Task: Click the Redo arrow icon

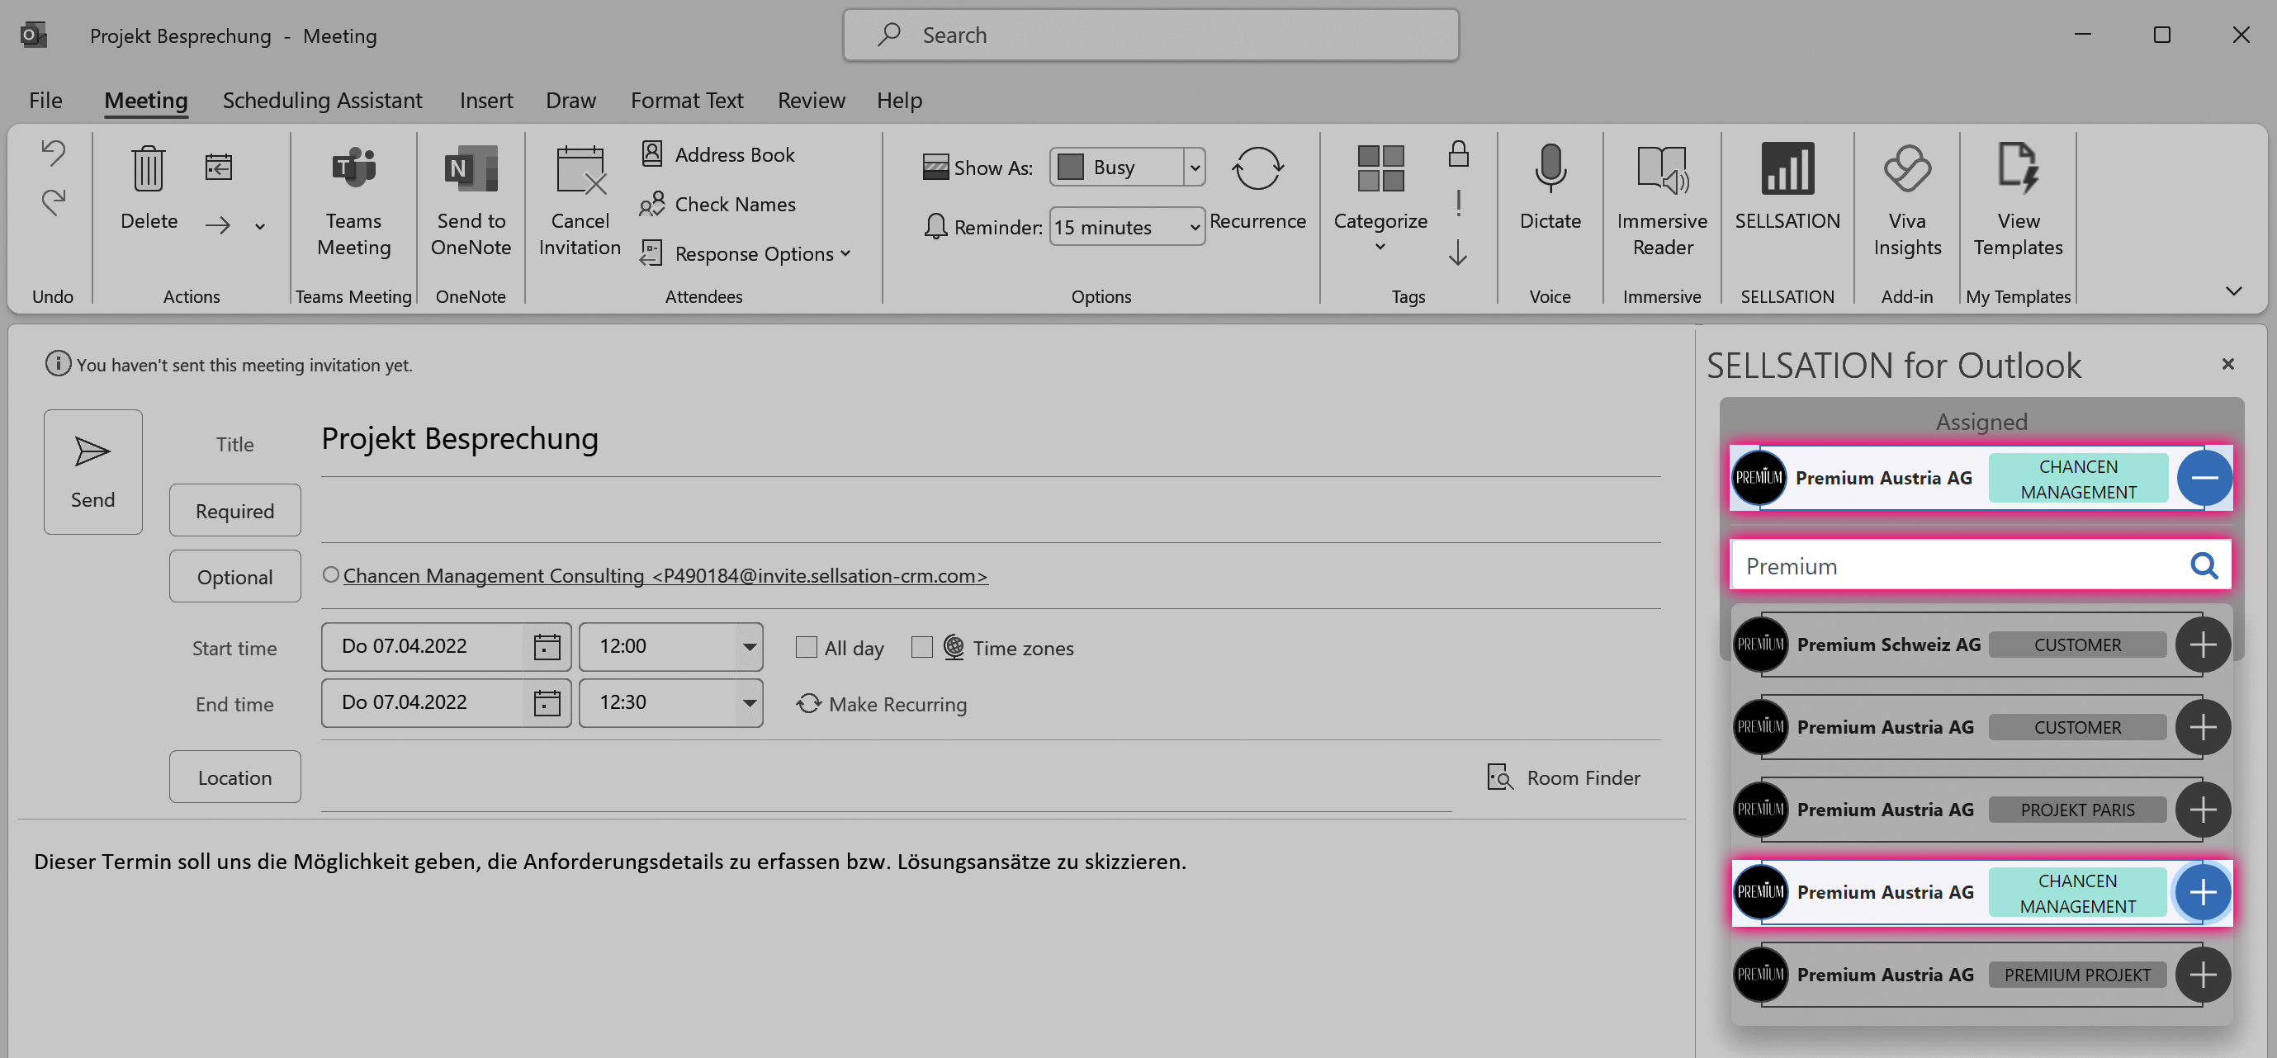Action: click(53, 201)
